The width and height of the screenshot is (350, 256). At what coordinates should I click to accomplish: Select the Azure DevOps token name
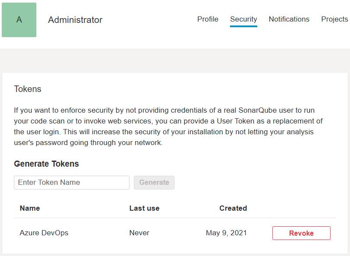(x=44, y=233)
